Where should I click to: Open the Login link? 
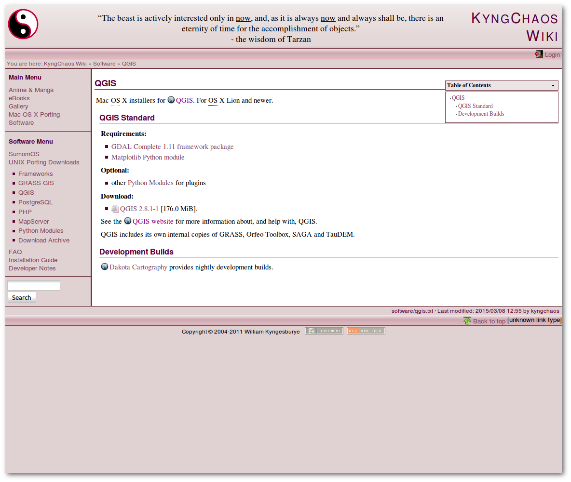pyautogui.click(x=552, y=54)
